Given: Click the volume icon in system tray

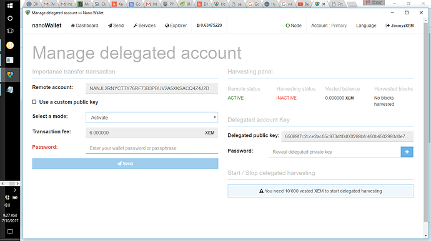Looking at the screenshot, I should point(7,205).
